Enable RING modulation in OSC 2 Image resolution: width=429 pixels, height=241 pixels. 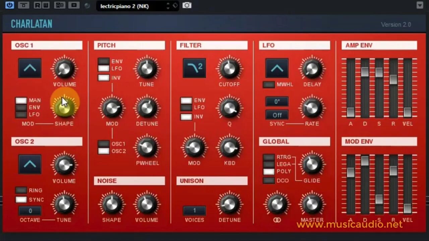coord(21,190)
